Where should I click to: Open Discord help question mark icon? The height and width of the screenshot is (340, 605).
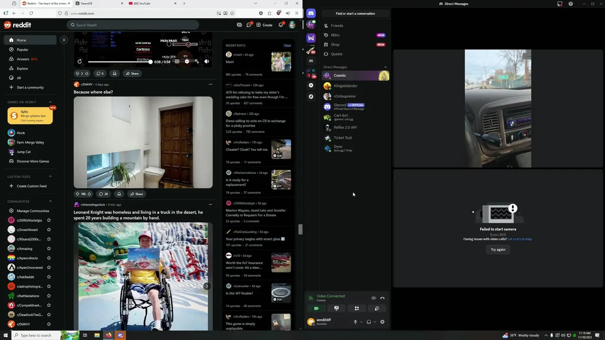(x=570, y=4)
